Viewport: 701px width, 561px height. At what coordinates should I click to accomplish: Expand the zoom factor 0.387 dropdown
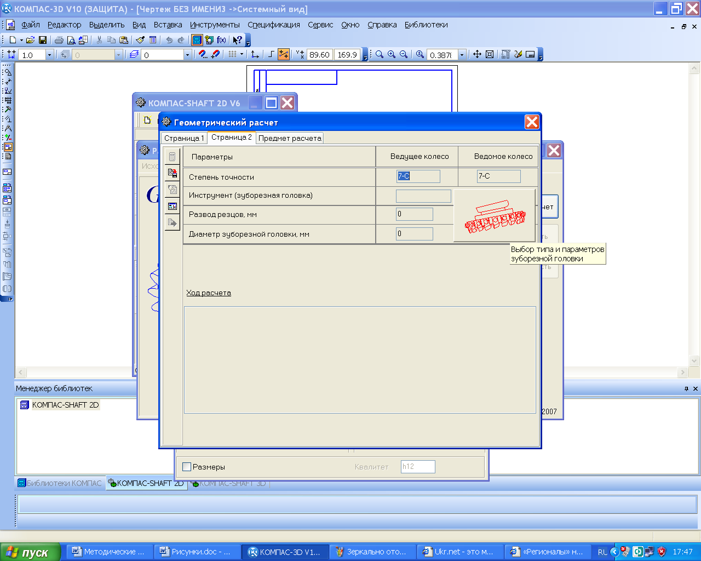(x=462, y=55)
